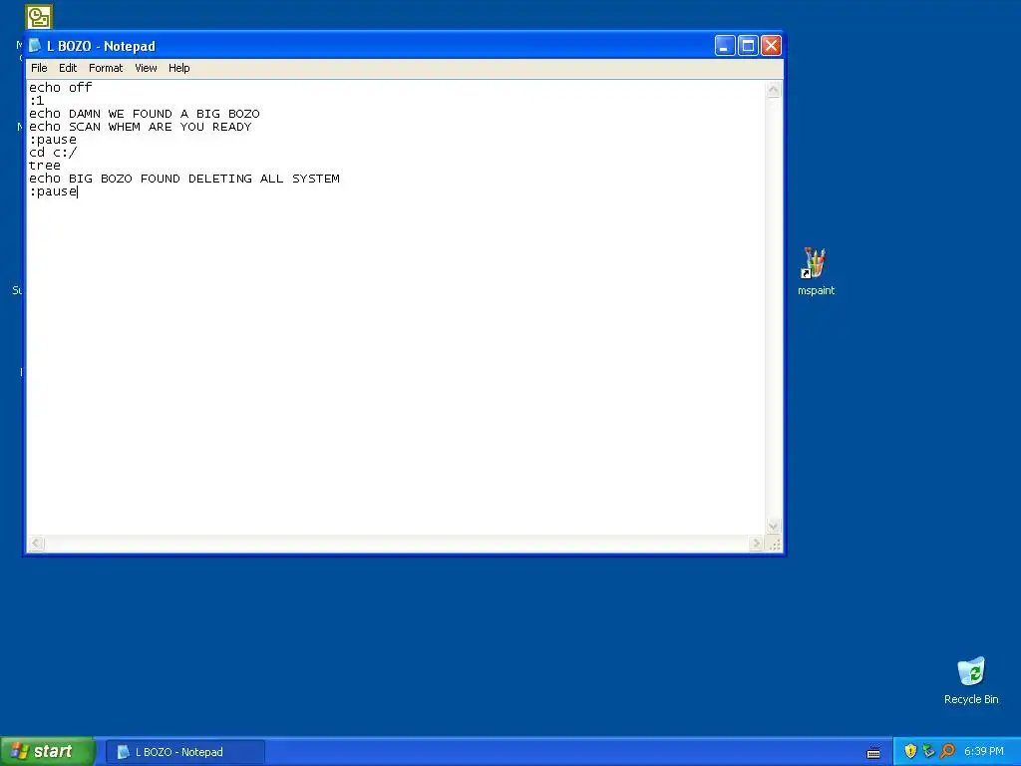
Task: Click the security shield tray icon
Action: pos(910,751)
